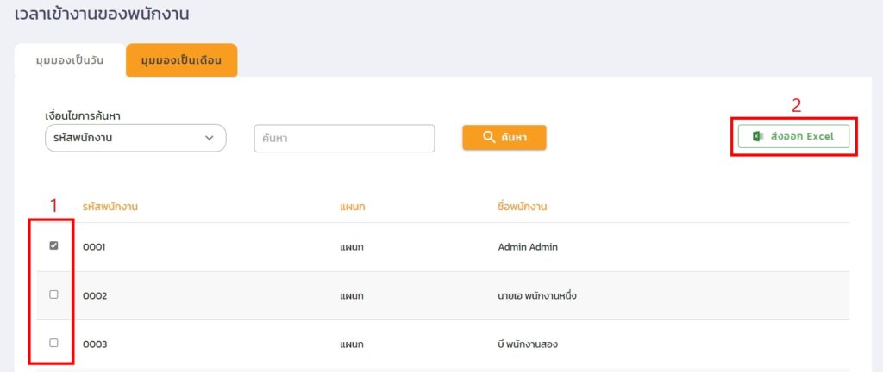Viewport: 883px width, 372px height.
Task: Select the มุมมองเป็นเดือน tab
Action: click(181, 60)
